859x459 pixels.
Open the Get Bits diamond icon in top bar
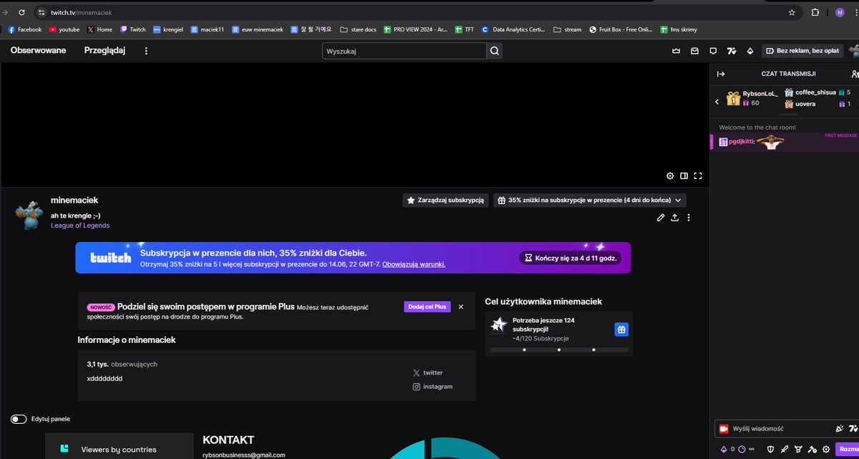click(750, 51)
